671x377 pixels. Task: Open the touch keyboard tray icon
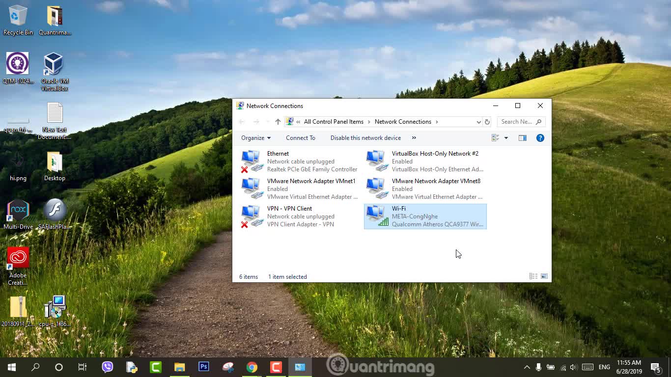click(x=587, y=367)
